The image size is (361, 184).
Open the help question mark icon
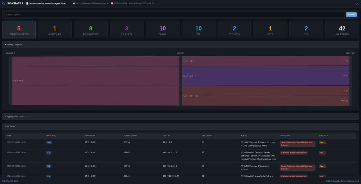(357, 3)
